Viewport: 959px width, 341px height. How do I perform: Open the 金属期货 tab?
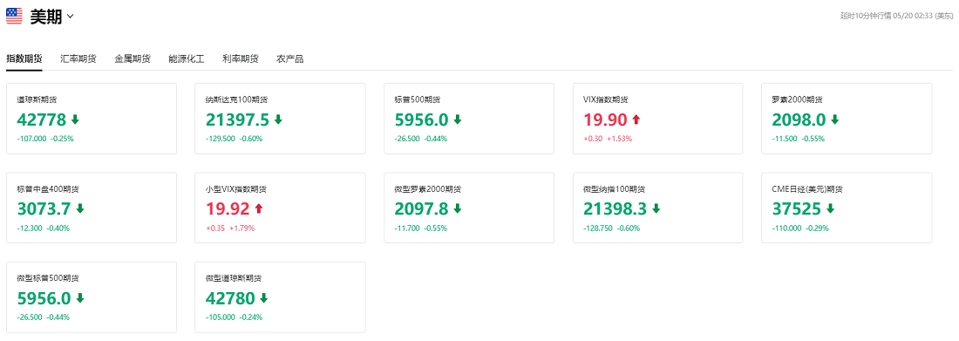(x=133, y=58)
